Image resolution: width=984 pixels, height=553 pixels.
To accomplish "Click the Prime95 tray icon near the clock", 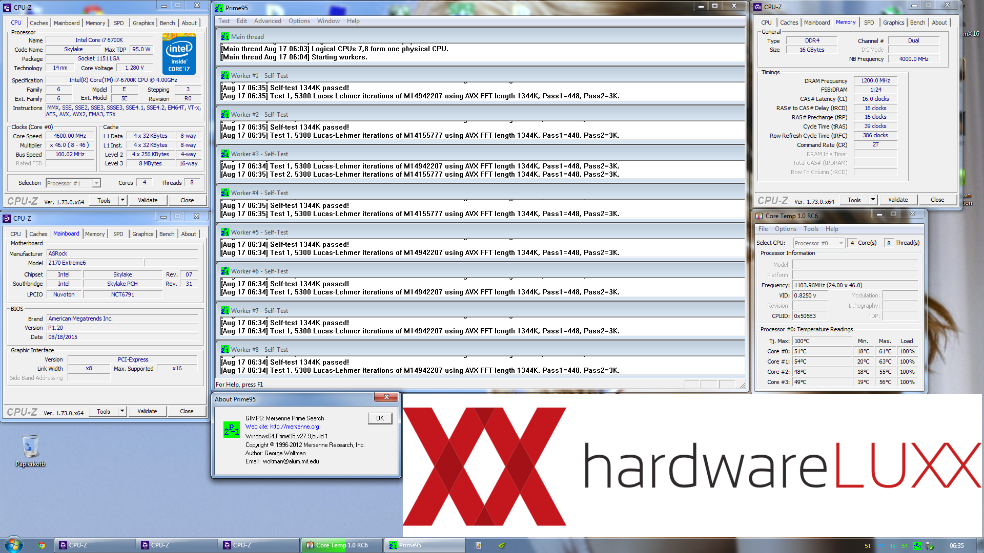I will 917,545.
